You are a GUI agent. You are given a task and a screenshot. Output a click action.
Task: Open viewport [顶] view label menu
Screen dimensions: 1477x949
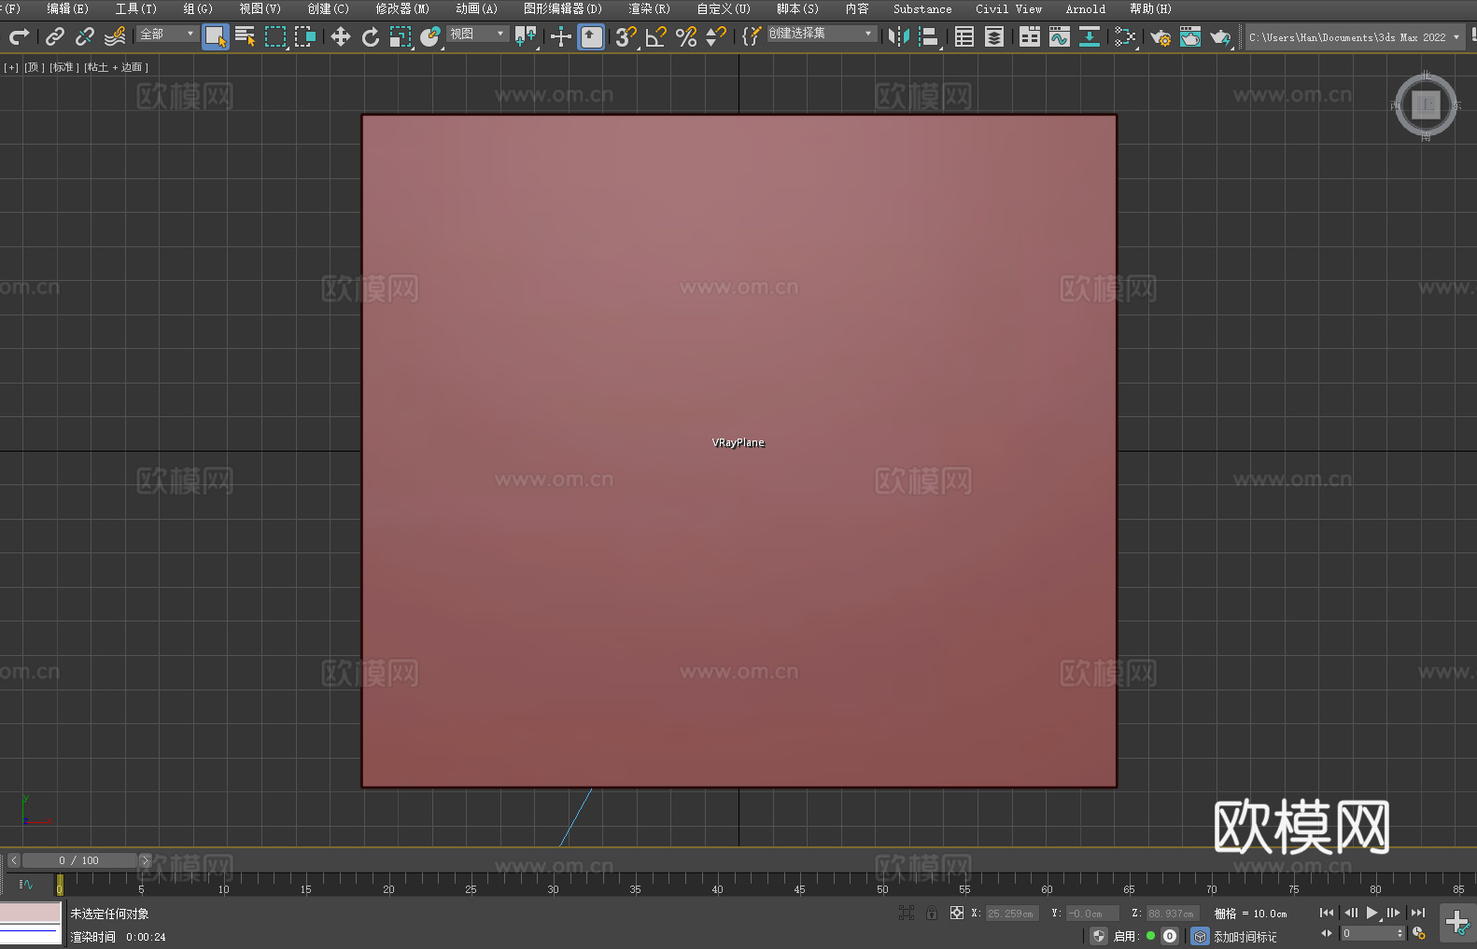tap(35, 67)
